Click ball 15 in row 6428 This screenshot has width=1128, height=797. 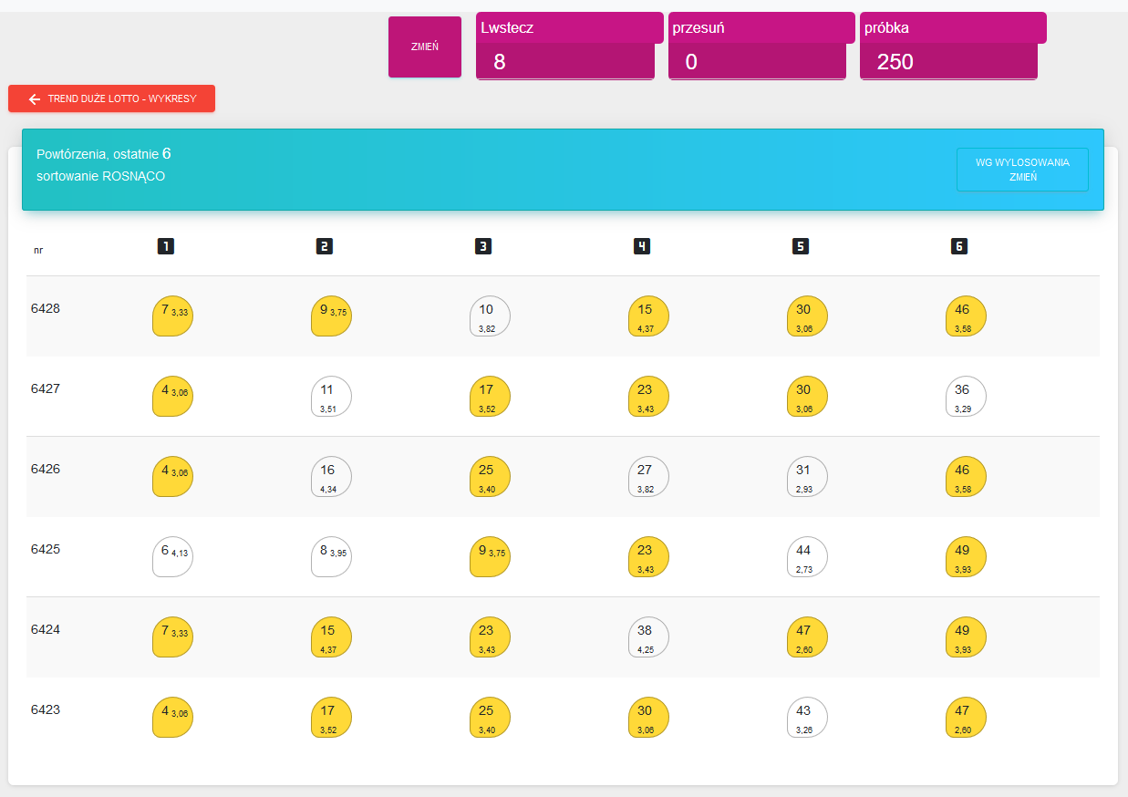[x=648, y=316]
